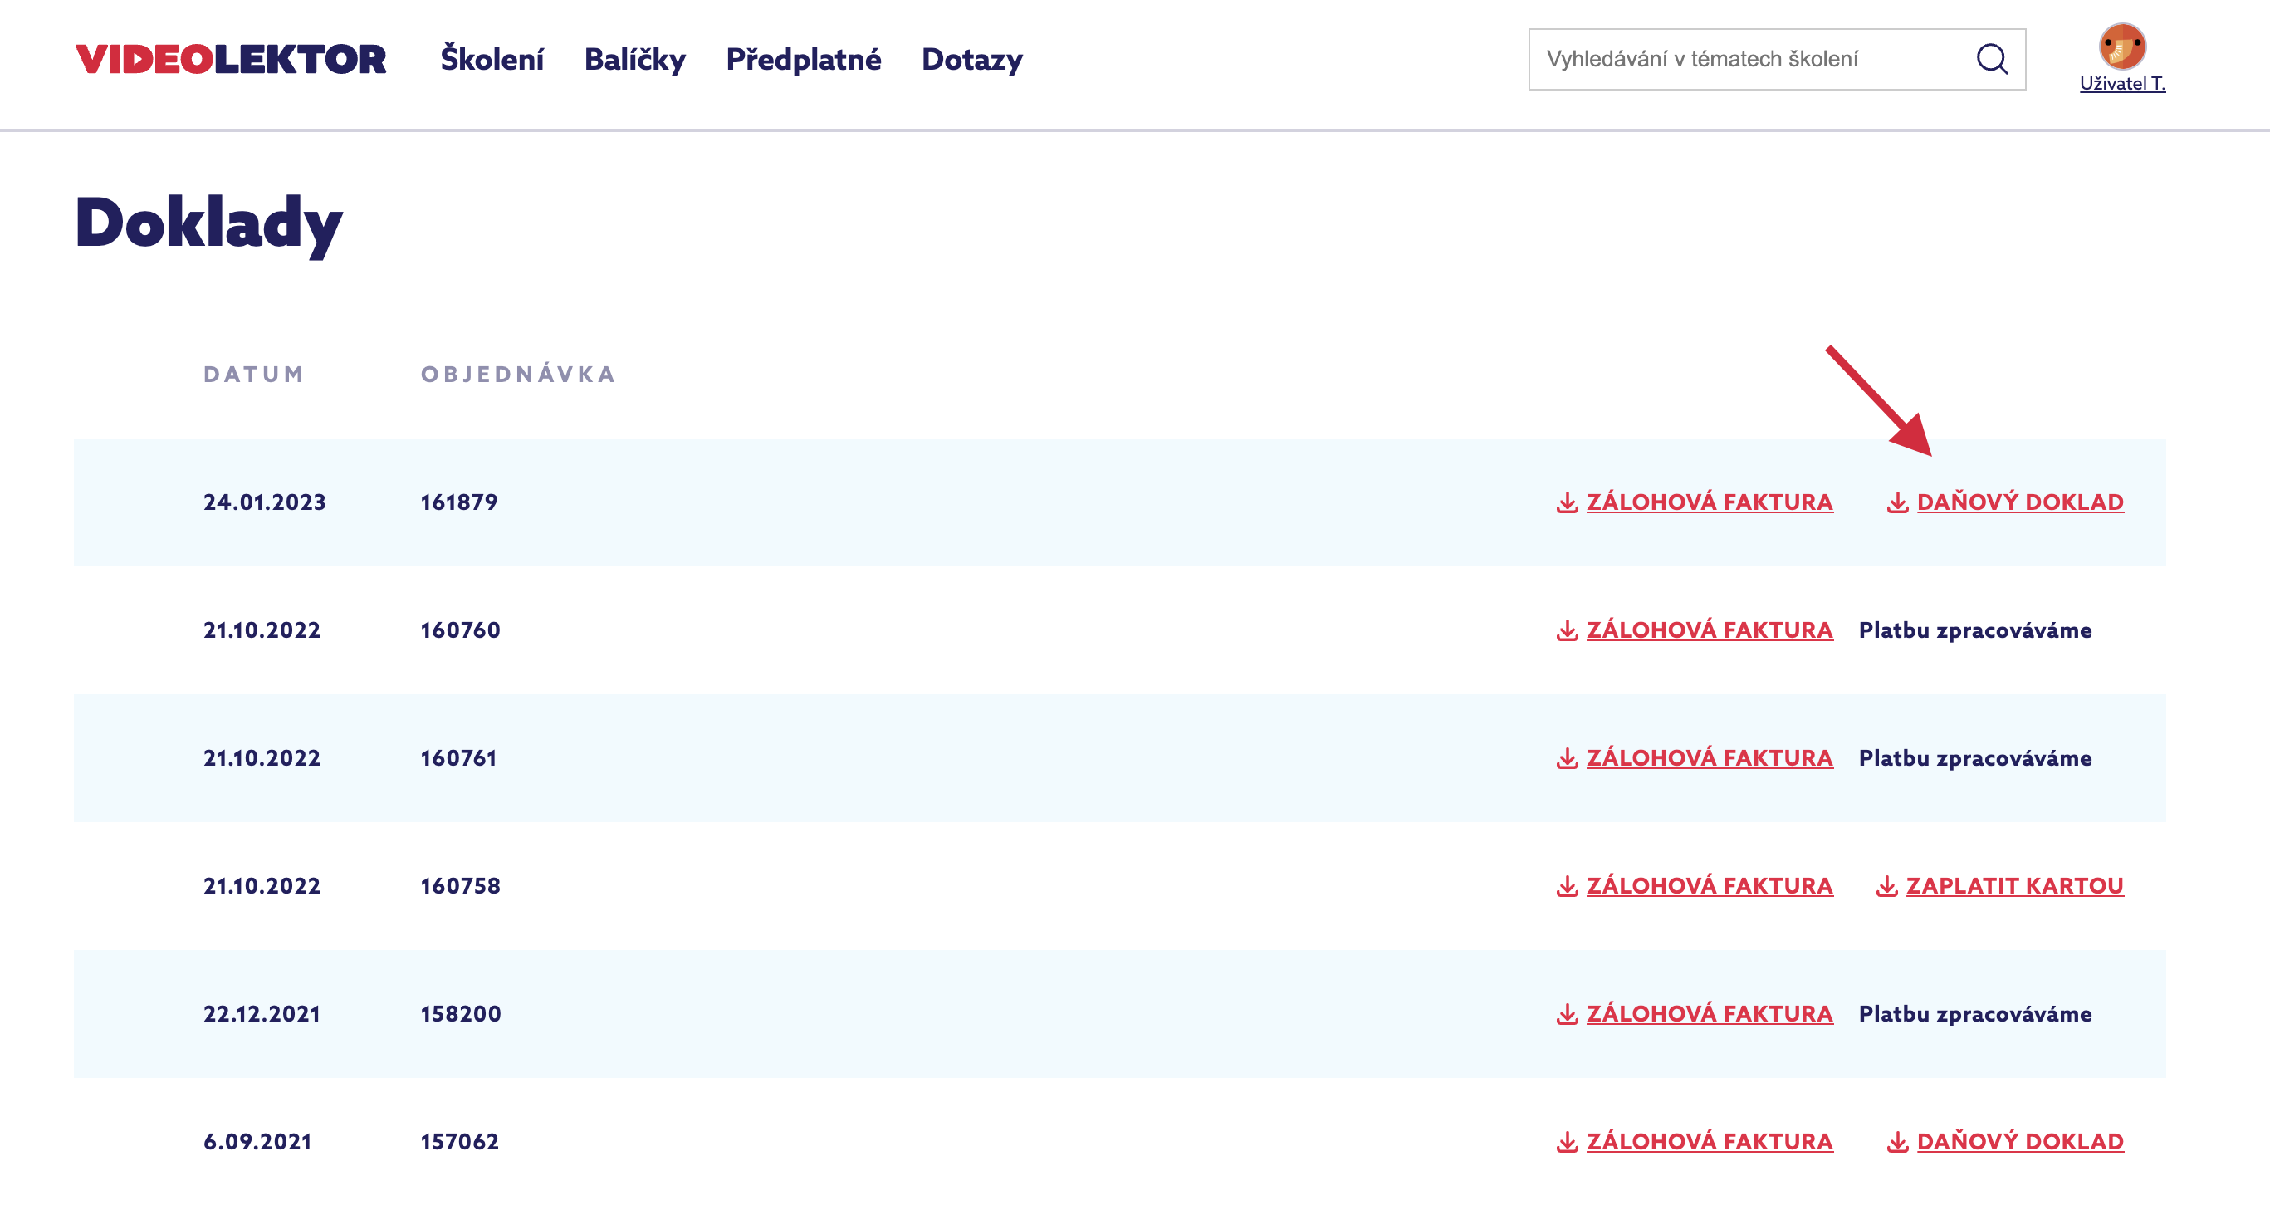Open the Předplatné menu item
The width and height of the screenshot is (2270, 1220).
click(x=803, y=59)
